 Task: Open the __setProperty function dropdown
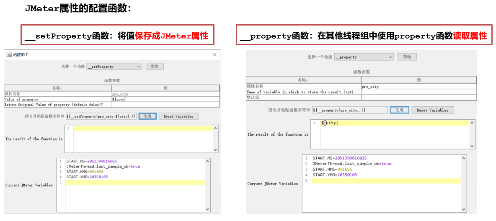click(114, 67)
